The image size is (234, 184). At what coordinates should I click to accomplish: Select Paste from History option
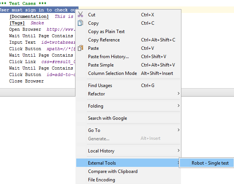coord(108,57)
